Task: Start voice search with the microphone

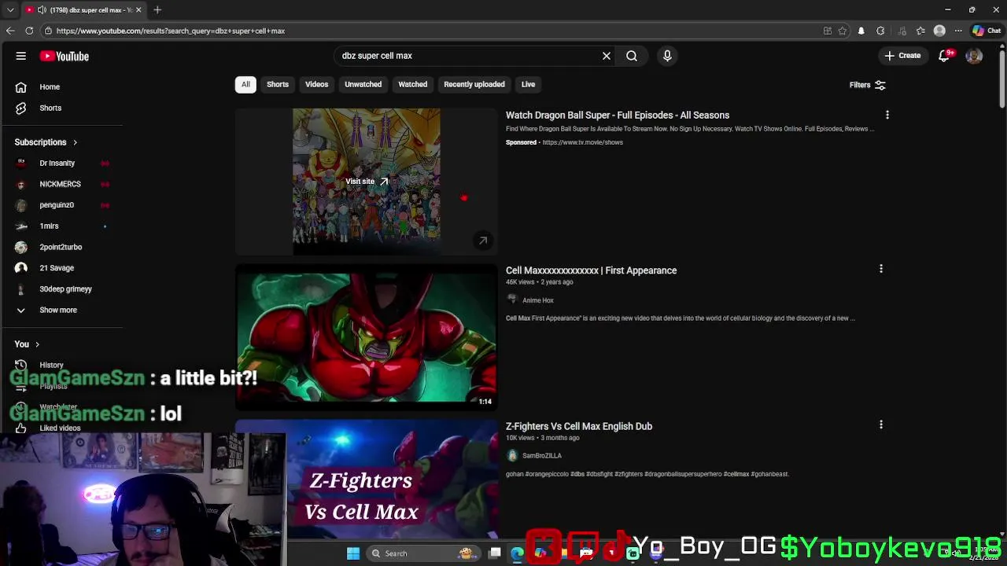Action: pyautogui.click(x=667, y=56)
